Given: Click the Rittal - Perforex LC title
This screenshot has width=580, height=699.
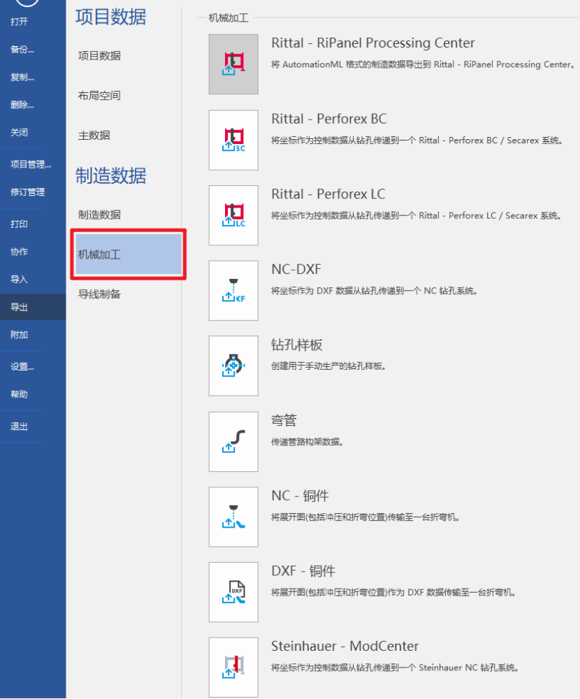Looking at the screenshot, I should [x=328, y=194].
